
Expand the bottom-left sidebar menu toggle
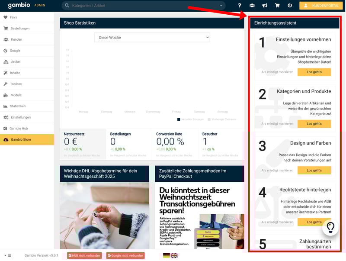click(7, 255)
